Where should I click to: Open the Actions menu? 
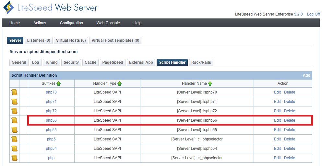[x=40, y=23]
